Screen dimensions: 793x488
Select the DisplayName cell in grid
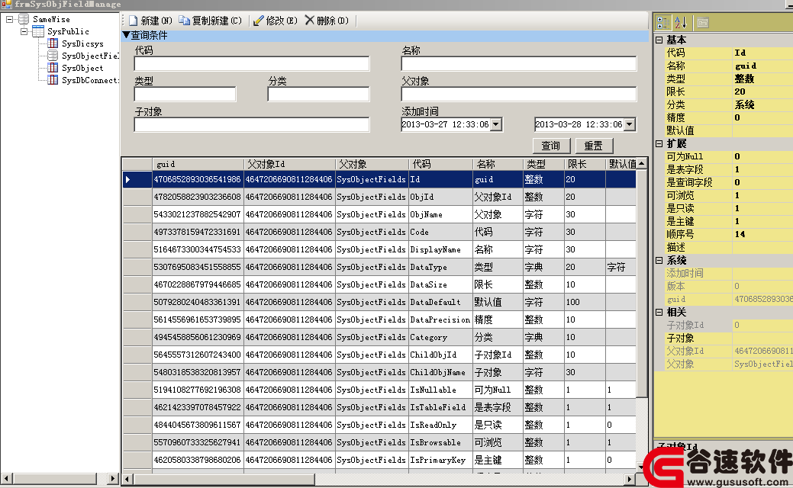(440, 249)
